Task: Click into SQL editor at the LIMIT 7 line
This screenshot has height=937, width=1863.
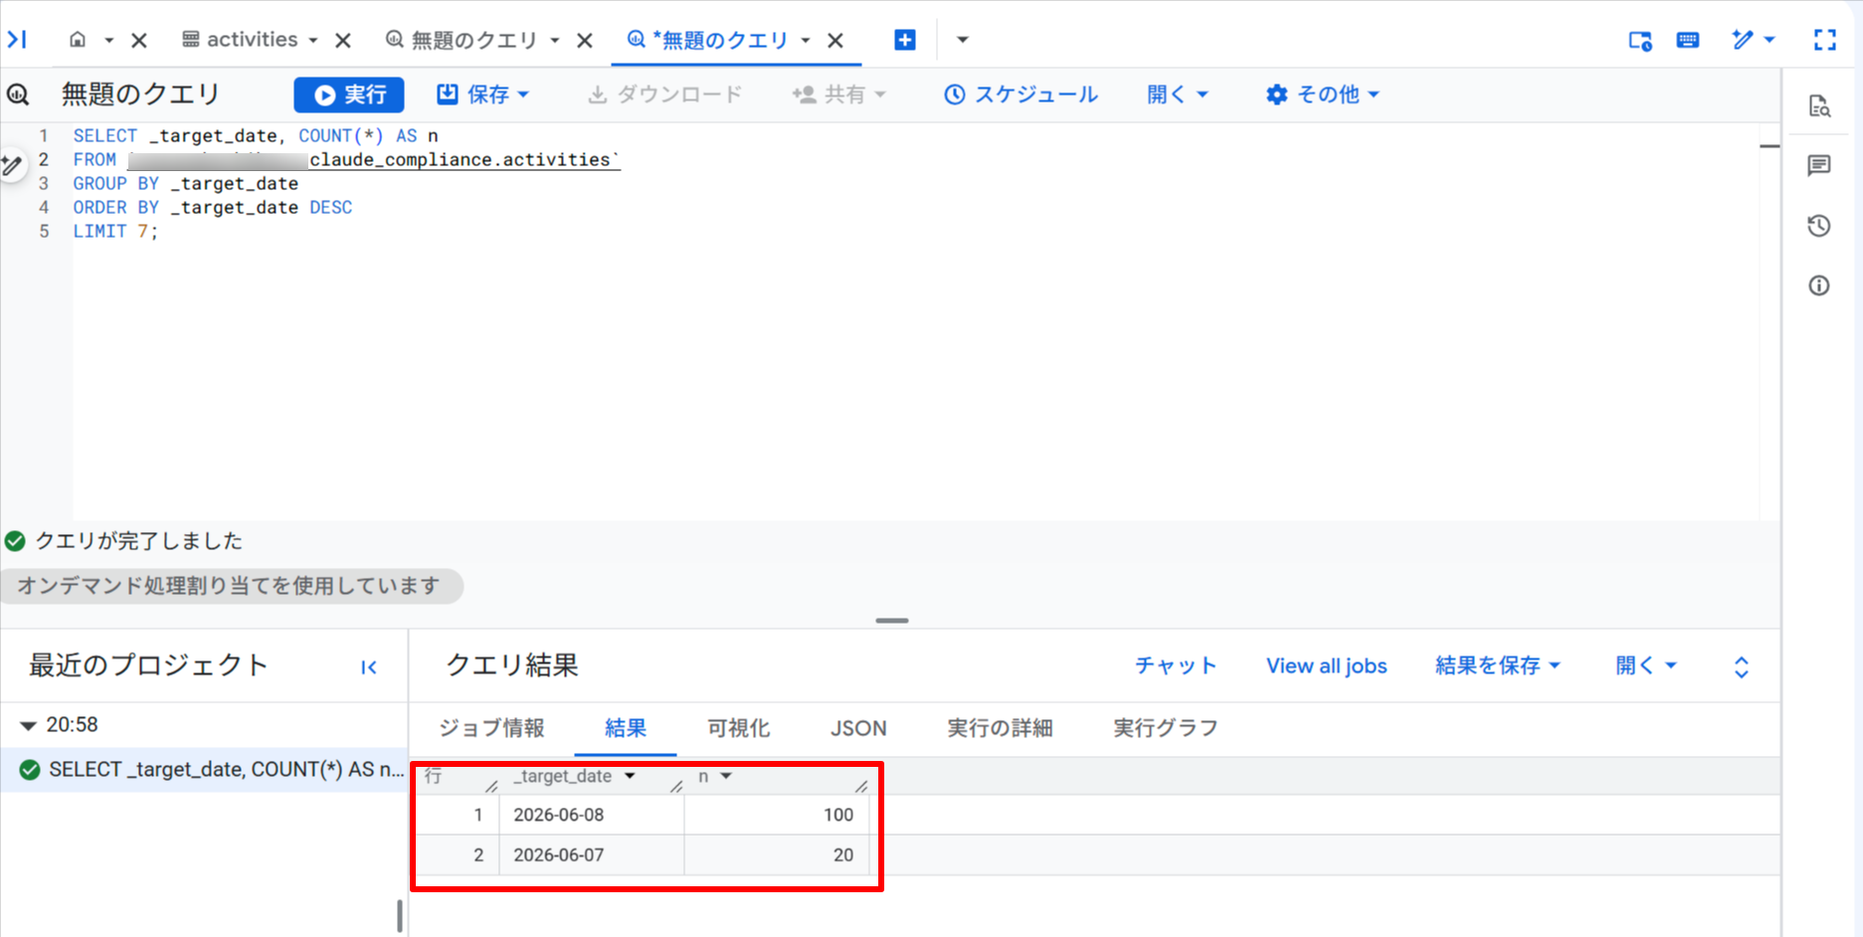Action: point(115,232)
